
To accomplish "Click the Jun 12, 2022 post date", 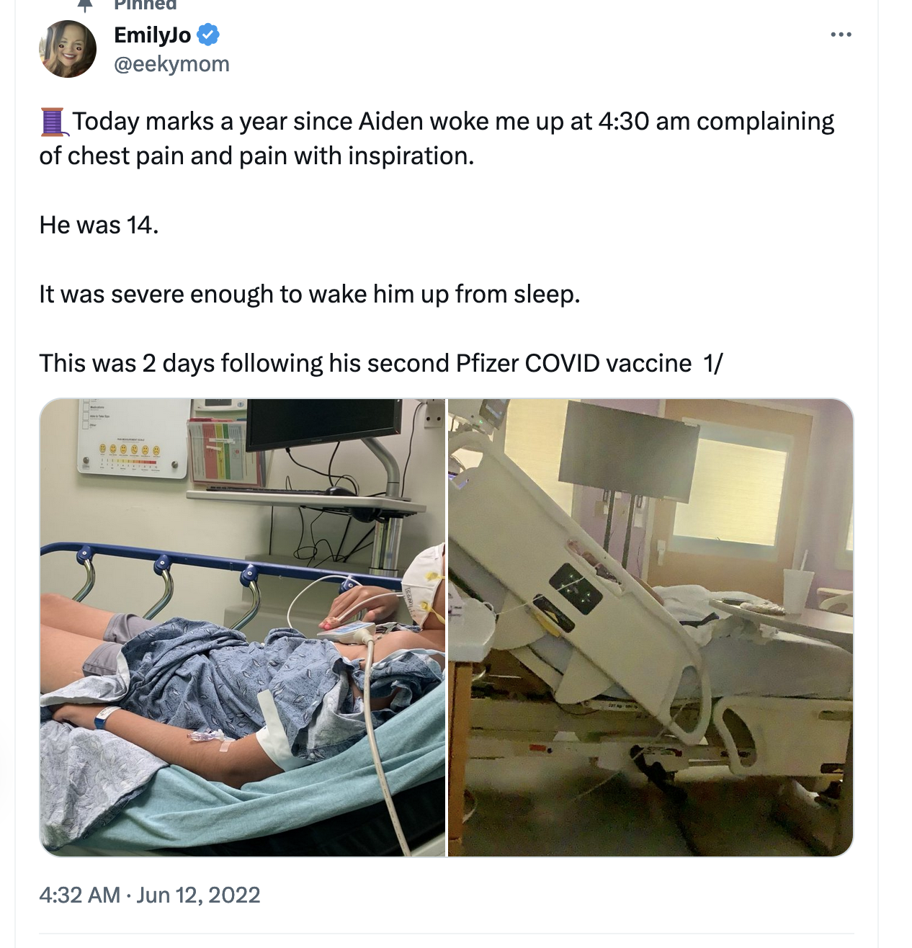I will [198, 895].
